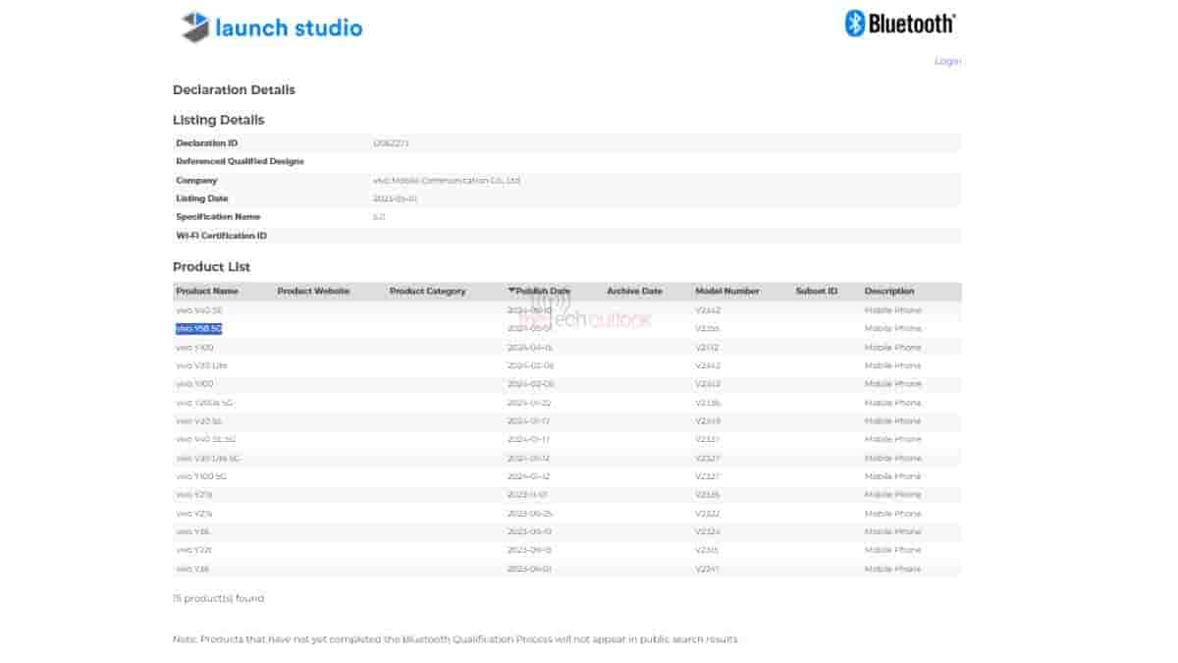Click the Bluetooth rune logo icon
1178x663 pixels.
(x=855, y=24)
